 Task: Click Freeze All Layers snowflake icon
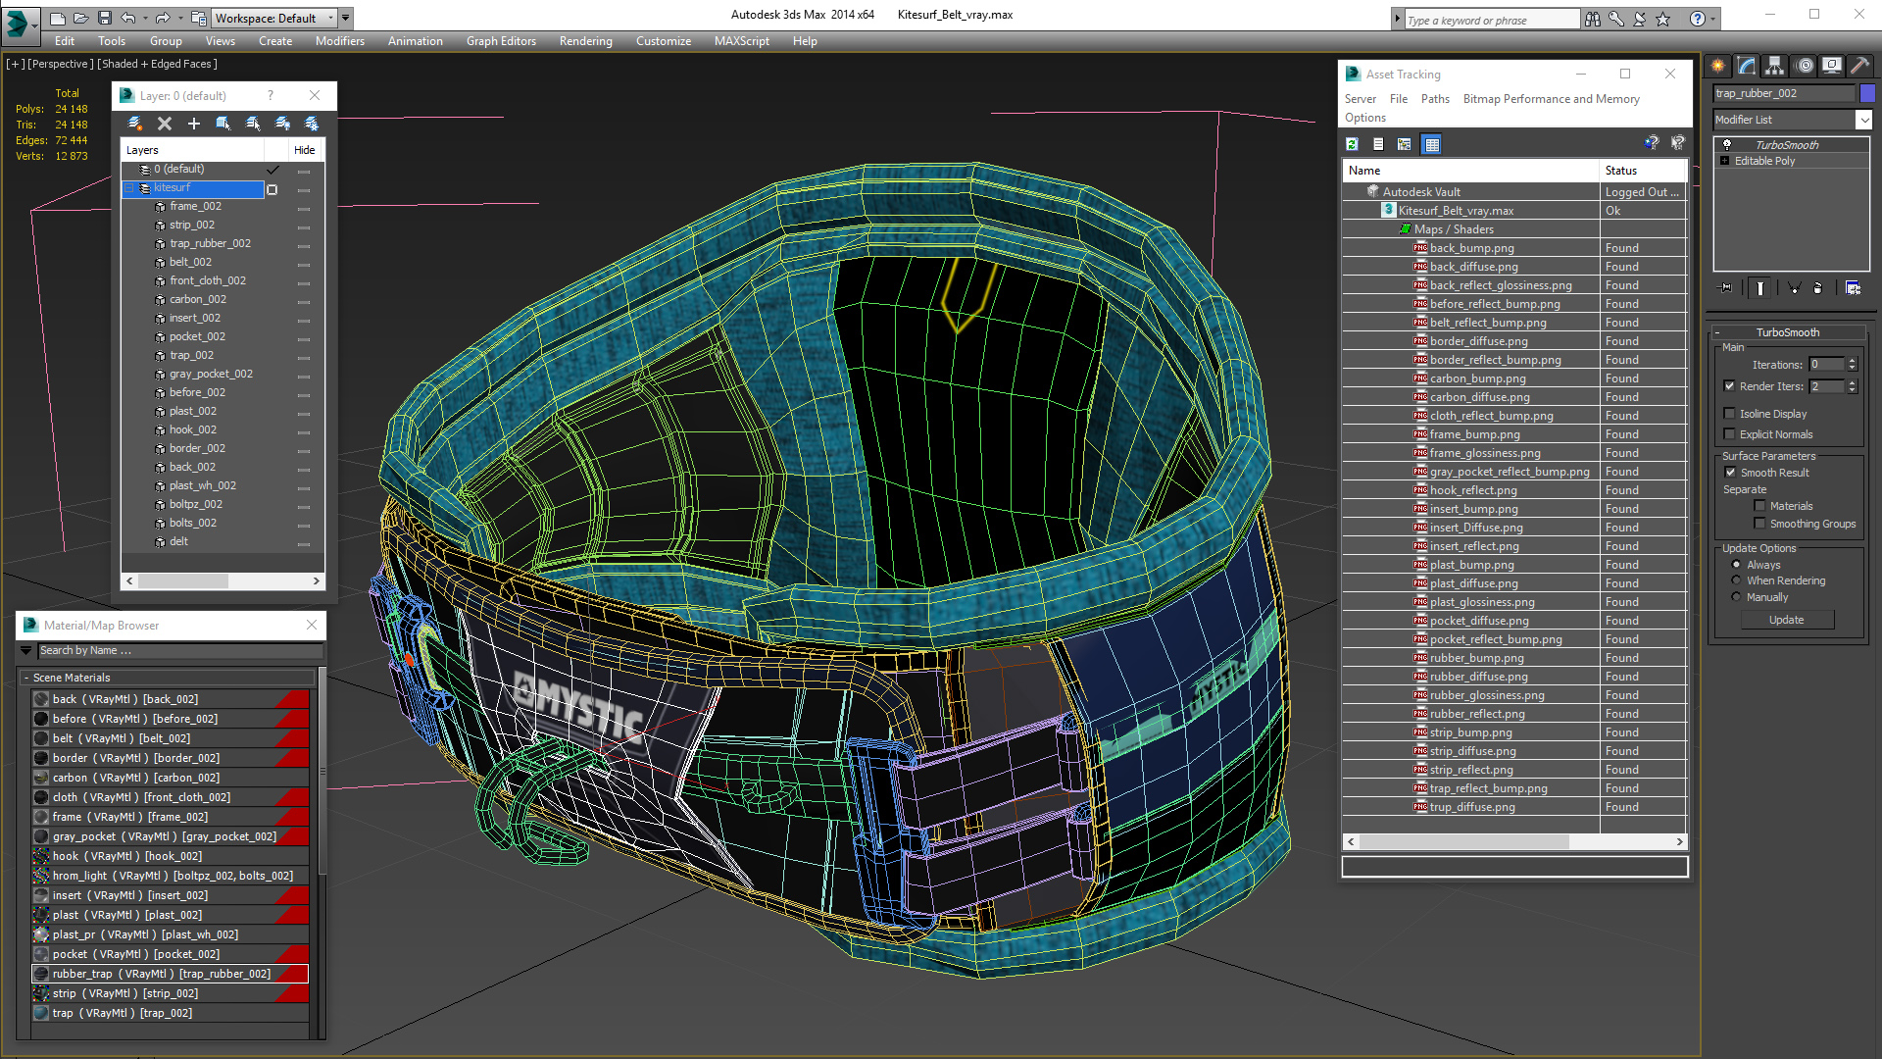point(312,124)
